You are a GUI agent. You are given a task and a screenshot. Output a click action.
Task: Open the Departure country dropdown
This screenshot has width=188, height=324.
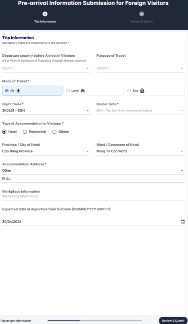(46, 68)
